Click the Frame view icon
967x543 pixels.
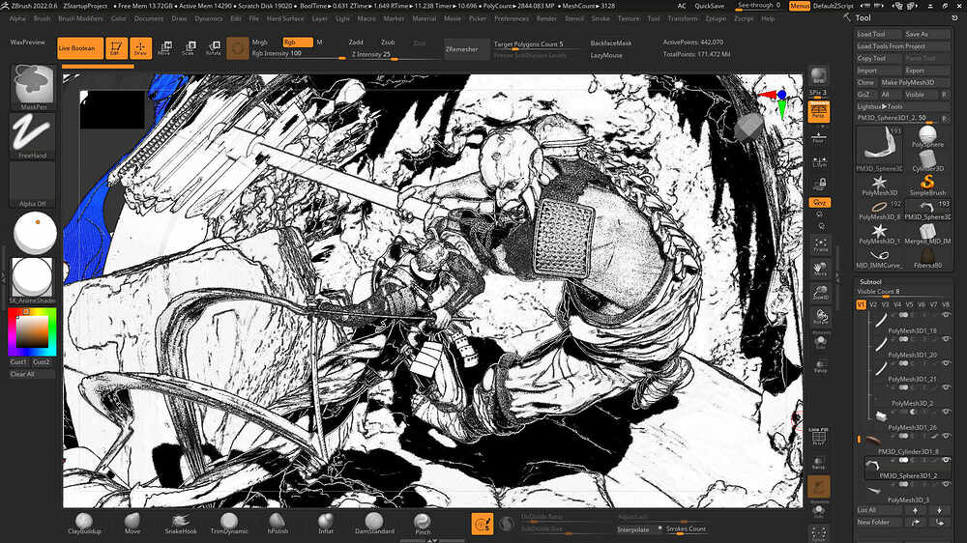click(820, 244)
